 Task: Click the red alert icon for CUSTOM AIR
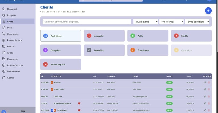point(79,110)
